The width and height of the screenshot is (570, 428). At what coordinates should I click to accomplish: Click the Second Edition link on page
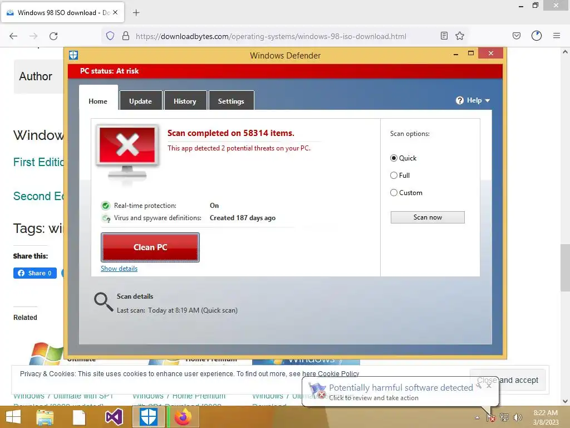point(38,196)
